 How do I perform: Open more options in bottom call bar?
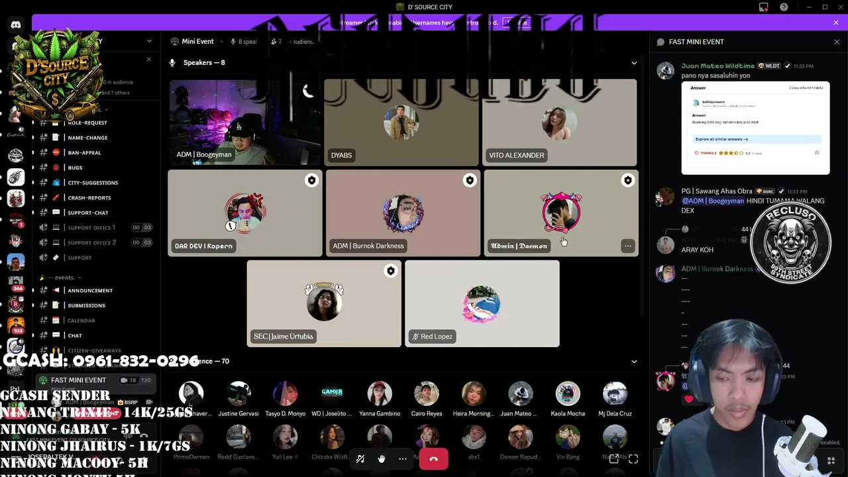(403, 458)
